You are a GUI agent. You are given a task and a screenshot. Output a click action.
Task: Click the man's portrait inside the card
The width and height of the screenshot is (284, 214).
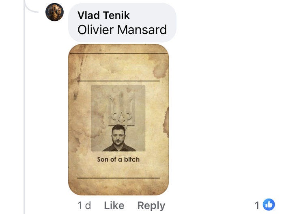[119, 138]
